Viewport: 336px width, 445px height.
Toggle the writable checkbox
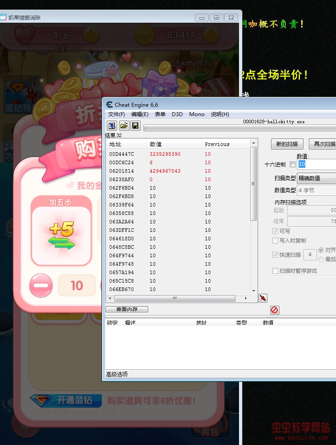275,231
